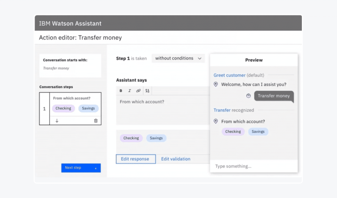The image size is (337, 198).
Task: Switch to the Preview panel header
Action: click(254, 60)
